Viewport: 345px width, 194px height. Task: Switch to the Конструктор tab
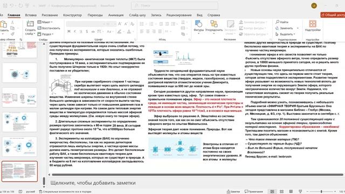pos(72,15)
